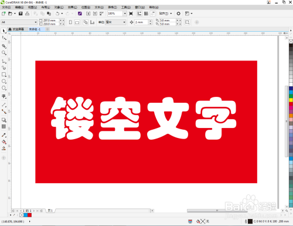
Task: Open the Help menu
Action: click(154, 8)
